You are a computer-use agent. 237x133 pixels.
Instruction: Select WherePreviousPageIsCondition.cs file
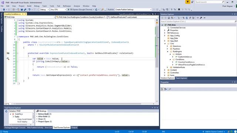click(191, 65)
